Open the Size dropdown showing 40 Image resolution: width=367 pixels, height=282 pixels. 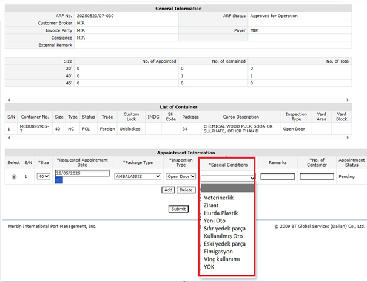[x=43, y=176]
